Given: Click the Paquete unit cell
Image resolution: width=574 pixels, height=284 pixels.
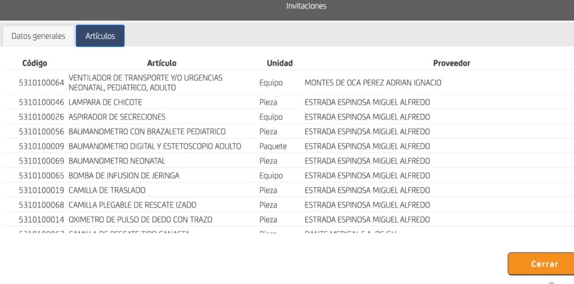Looking at the screenshot, I should [x=273, y=146].
